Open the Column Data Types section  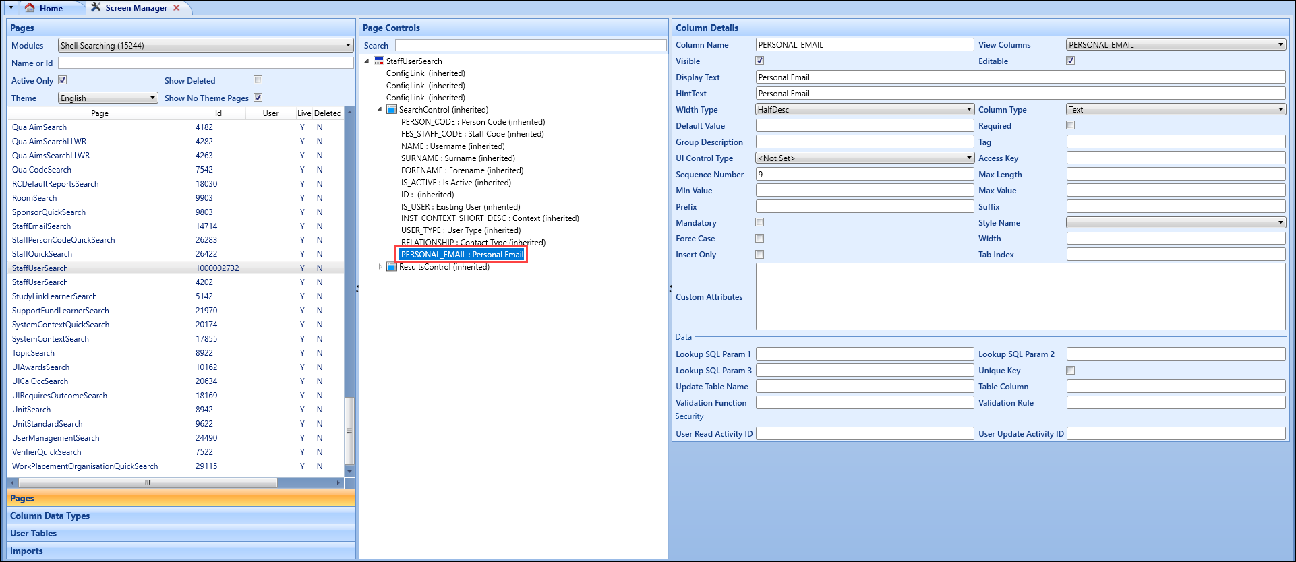[x=181, y=516]
